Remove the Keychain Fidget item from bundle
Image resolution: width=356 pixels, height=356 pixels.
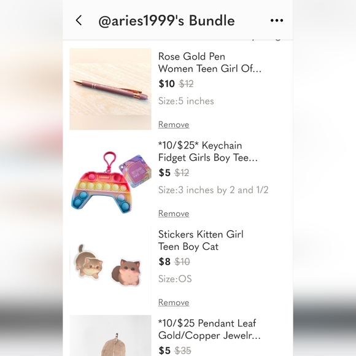pyautogui.click(x=174, y=214)
